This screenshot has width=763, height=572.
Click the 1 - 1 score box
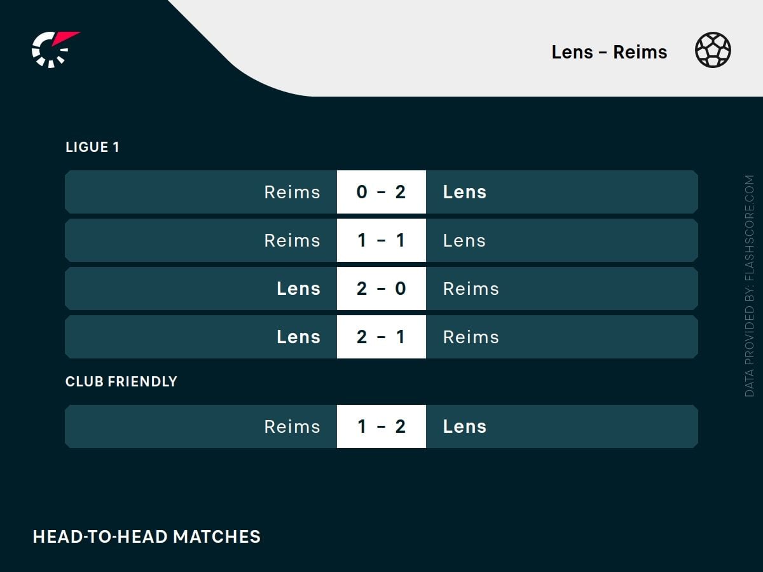(381, 240)
